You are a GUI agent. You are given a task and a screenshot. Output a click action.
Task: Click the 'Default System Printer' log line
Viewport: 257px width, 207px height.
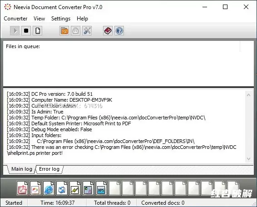(x=69, y=123)
